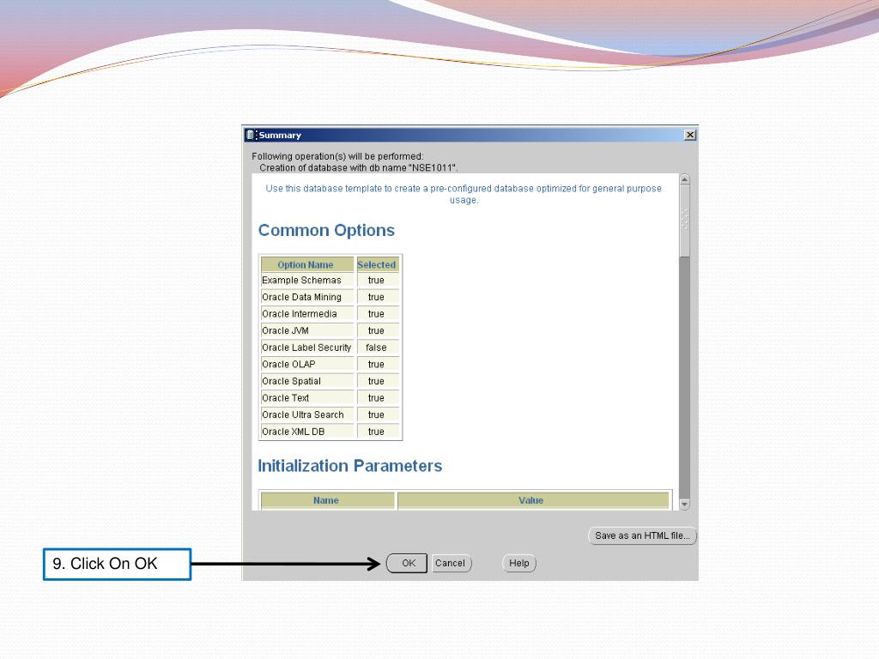Select the Oracle Label Security cell
The height and width of the screenshot is (659, 879).
point(307,348)
